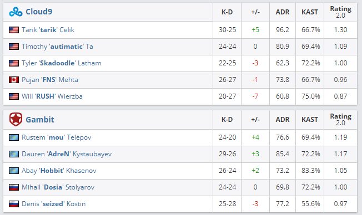
Task: Sort Cloud9 table by K-D header
Action: pos(227,12)
